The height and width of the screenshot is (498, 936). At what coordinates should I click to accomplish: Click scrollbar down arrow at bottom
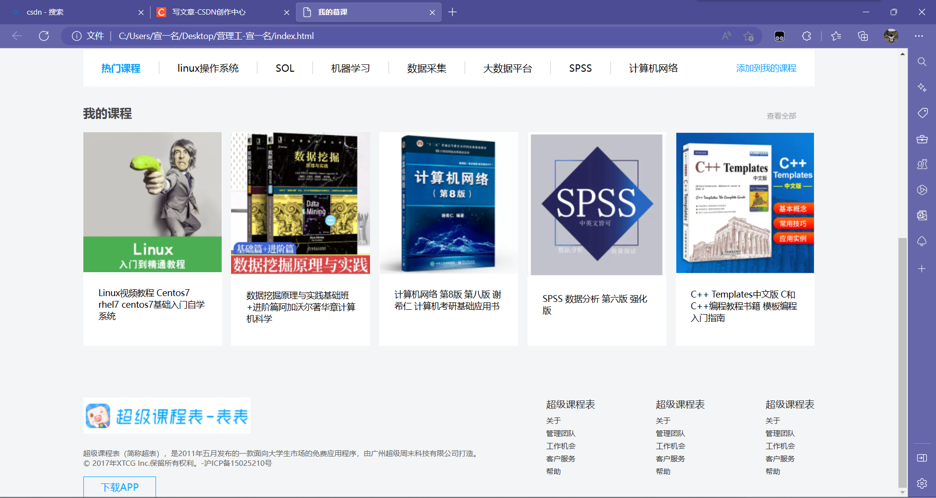tap(902, 492)
